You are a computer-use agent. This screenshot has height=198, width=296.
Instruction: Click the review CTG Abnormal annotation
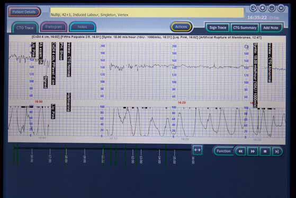coord(270,63)
